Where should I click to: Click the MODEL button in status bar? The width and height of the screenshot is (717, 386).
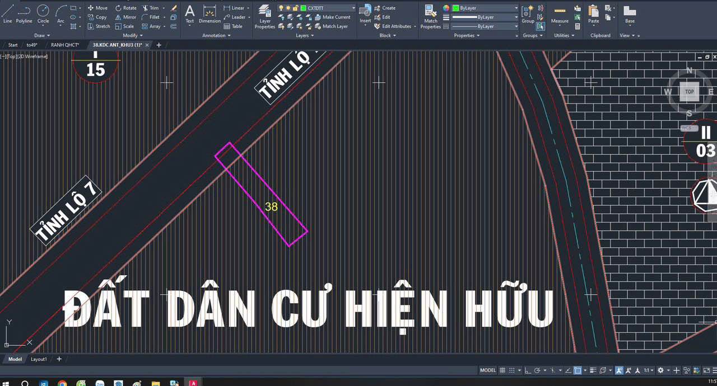point(488,370)
